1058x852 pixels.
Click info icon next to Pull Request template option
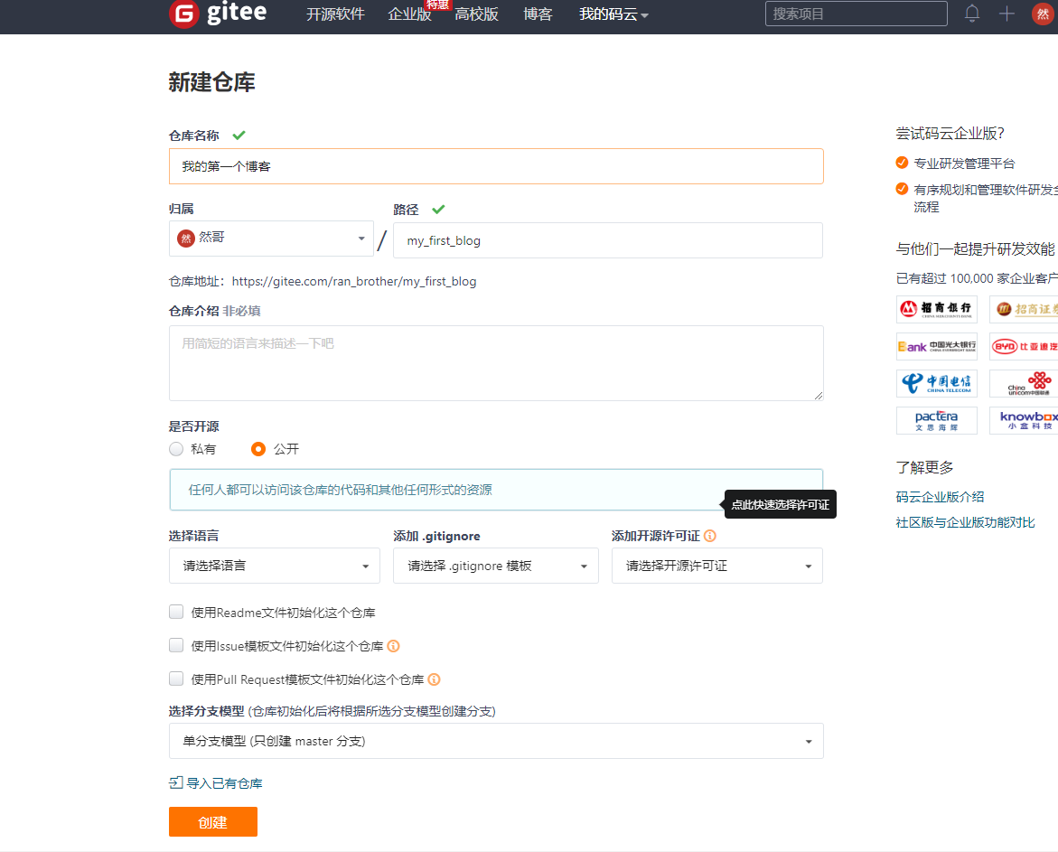pyautogui.click(x=434, y=679)
